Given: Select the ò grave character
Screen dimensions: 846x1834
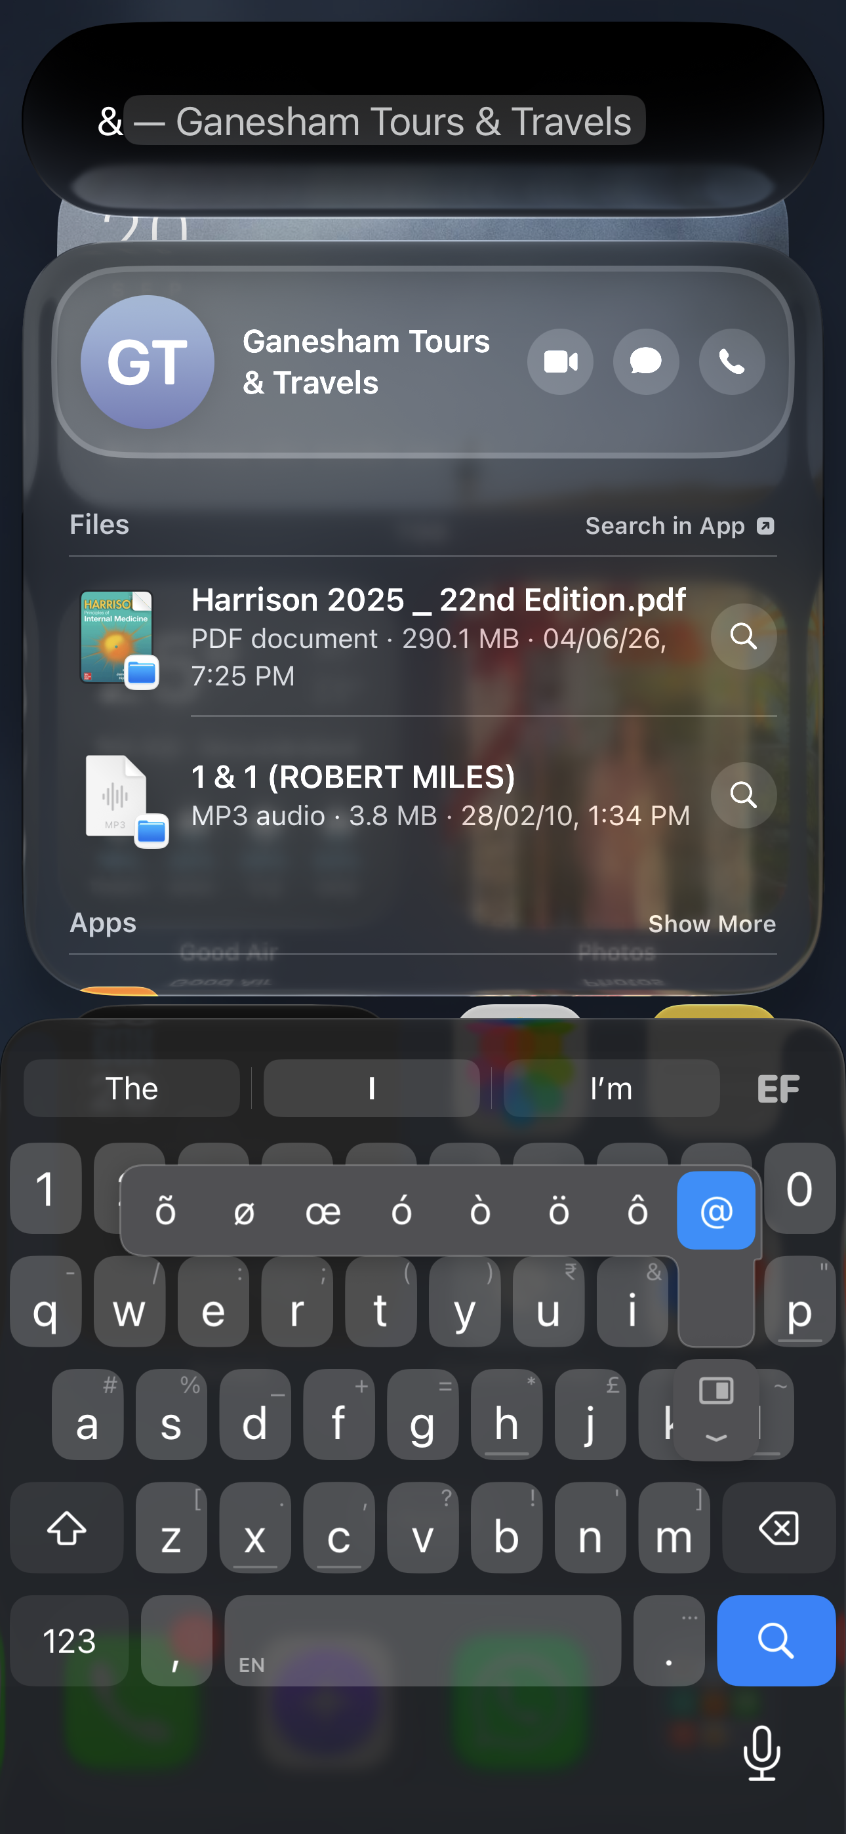Looking at the screenshot, I should click(x=480, y=1211).
